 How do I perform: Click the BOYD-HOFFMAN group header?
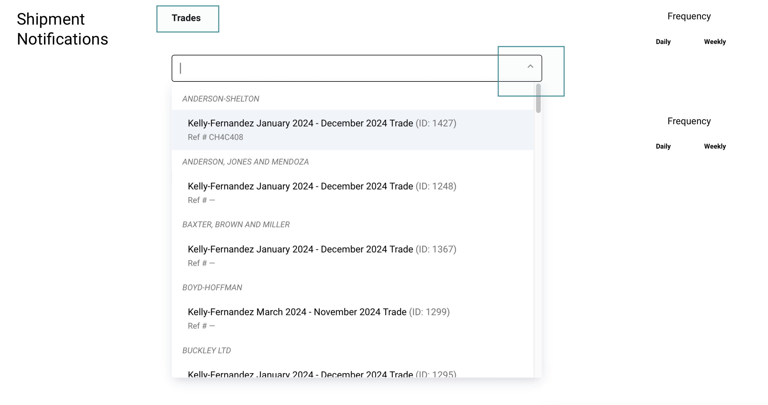212,287
